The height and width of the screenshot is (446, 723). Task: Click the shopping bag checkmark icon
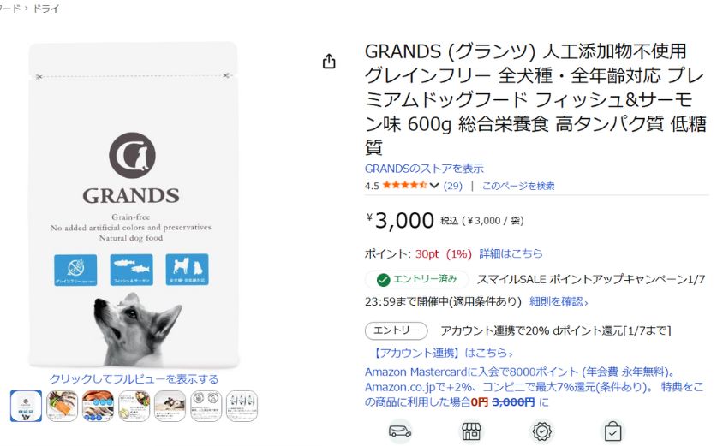612,431
